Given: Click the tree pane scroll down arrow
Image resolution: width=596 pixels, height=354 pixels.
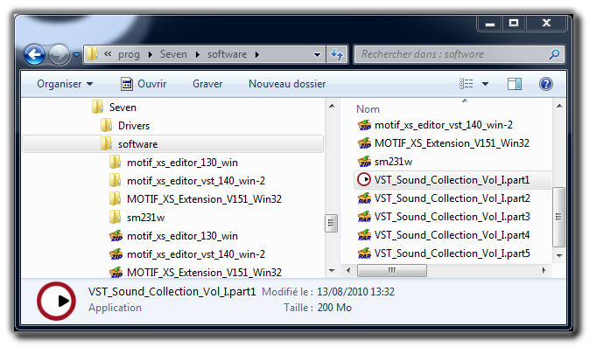Looking at the screenshot, I should (x=332, y=271).
